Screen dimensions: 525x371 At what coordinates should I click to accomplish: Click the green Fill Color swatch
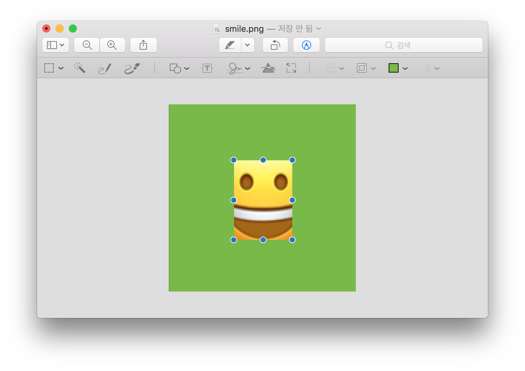coord(394,68)
